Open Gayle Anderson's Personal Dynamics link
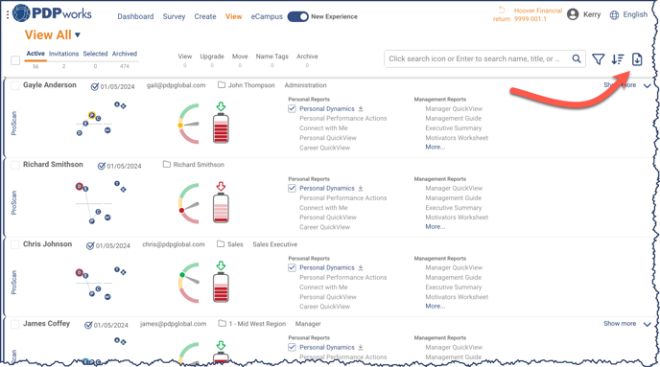 pyautogui.click(x=327, y=109)
